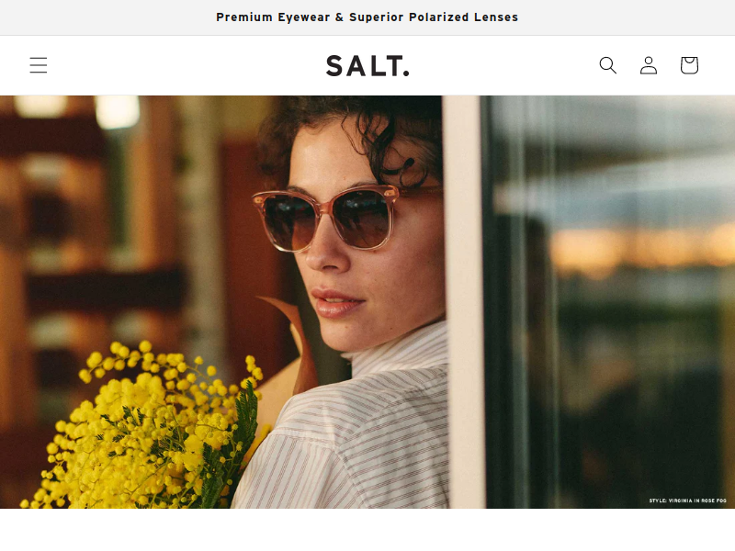Open the hamburger navigation menu
Viewport: 735px width, 551px height.
[x=39, y=65]
